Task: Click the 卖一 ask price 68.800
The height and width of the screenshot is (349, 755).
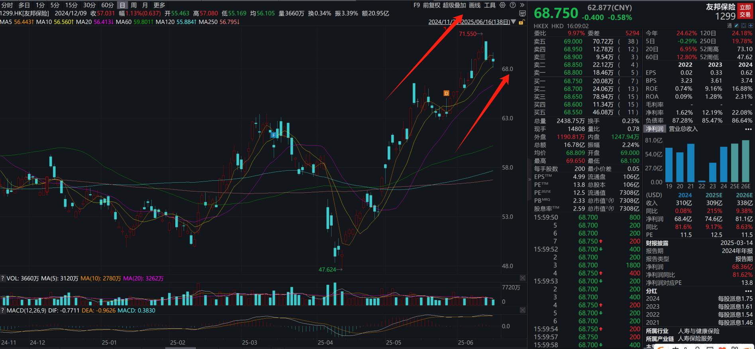Action: 573,73
